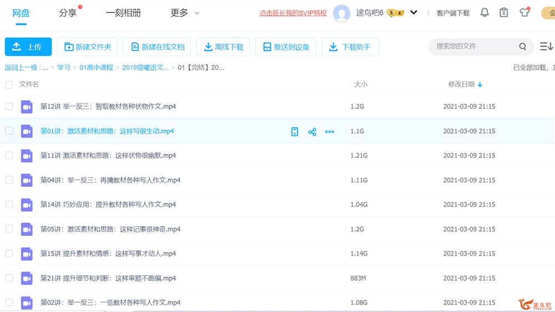Viewport: 555px width, 312px height.
Task: Click the video icon of 第02讲
Action: point(27,303)
